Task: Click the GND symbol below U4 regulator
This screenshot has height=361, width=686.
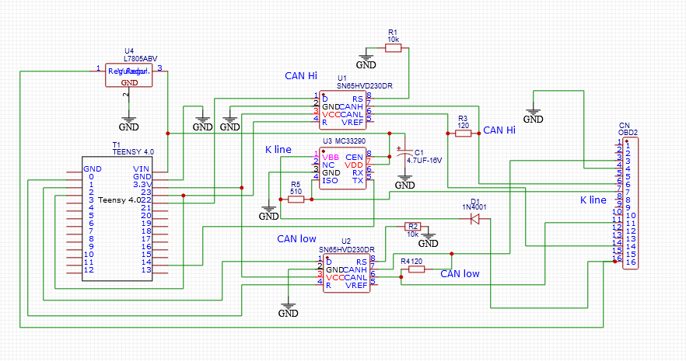Action: click(x=129, y=123)
